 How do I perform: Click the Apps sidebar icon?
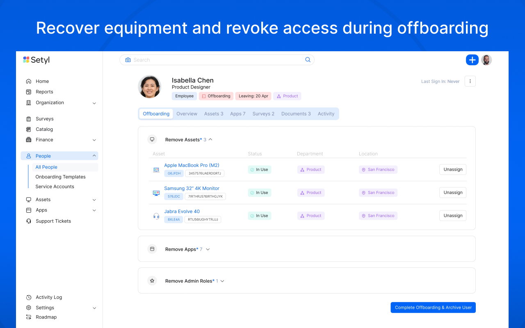coord(28,210)
